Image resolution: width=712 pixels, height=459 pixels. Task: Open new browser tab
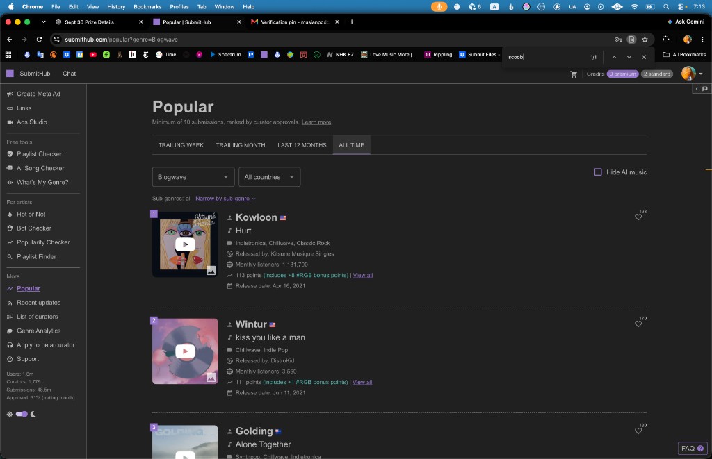point(351,22)
